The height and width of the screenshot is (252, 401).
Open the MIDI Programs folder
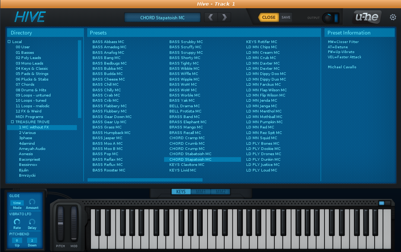pos(29,117)
